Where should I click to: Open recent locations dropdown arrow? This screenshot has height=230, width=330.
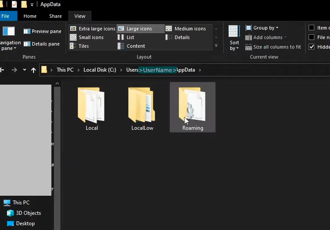tap(25, 70)
